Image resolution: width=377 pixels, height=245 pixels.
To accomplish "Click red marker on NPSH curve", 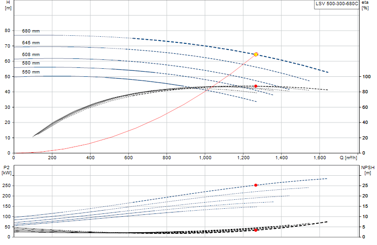I will click(x=255, y=230).
